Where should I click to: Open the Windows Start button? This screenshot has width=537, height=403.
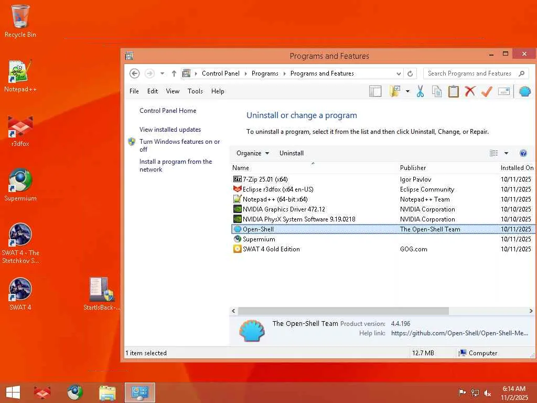coord(13,393)
